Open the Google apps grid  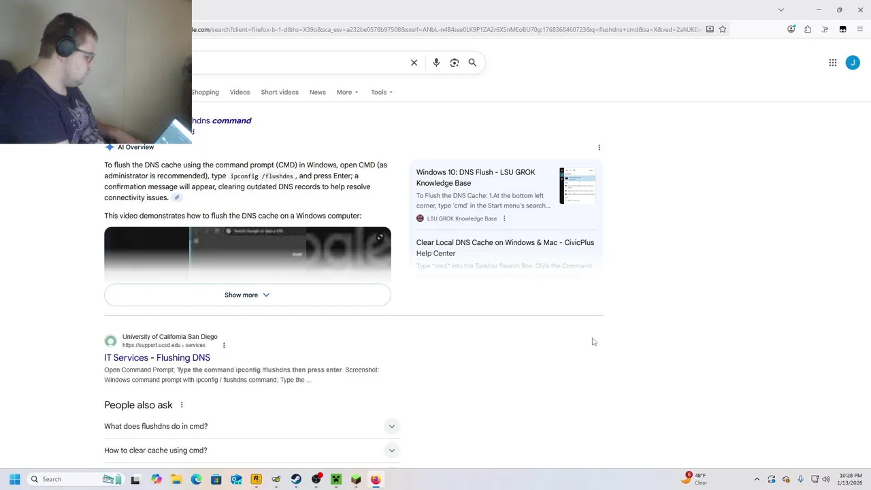[833, 63]
